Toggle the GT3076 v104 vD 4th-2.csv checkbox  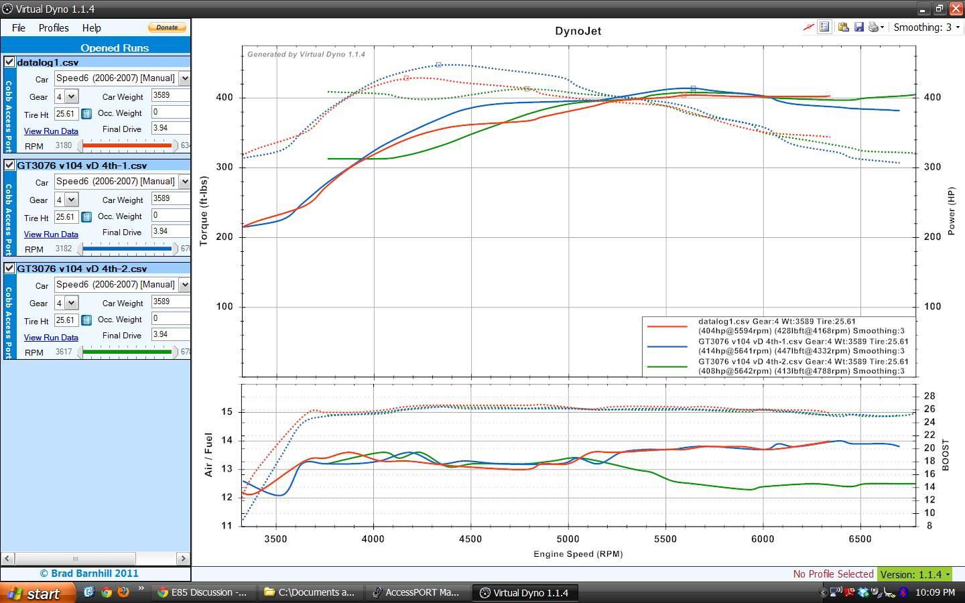pyautogui.click(x=9, y=268)
